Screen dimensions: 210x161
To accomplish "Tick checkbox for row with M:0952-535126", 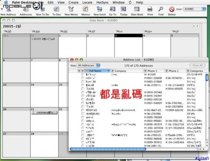I will tap(83, 99).
